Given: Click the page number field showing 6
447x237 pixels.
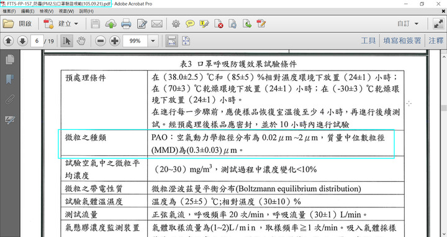Looking at the screenshot, I should (x=37, y=41).
